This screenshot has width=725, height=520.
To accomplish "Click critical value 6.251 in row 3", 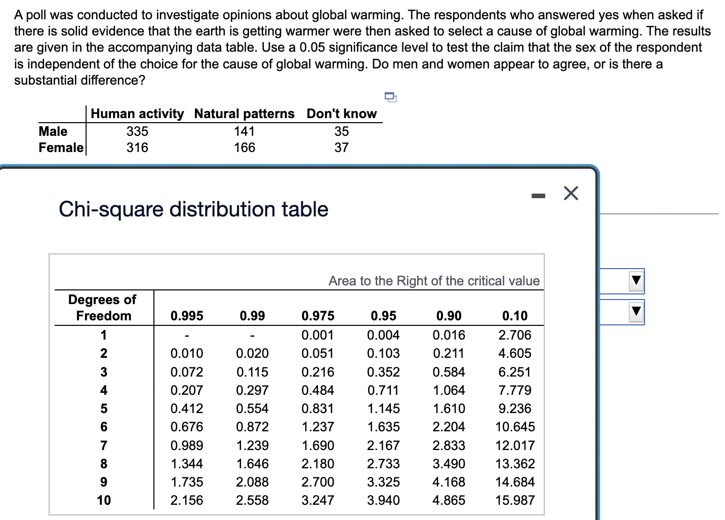I will [515, 372].
